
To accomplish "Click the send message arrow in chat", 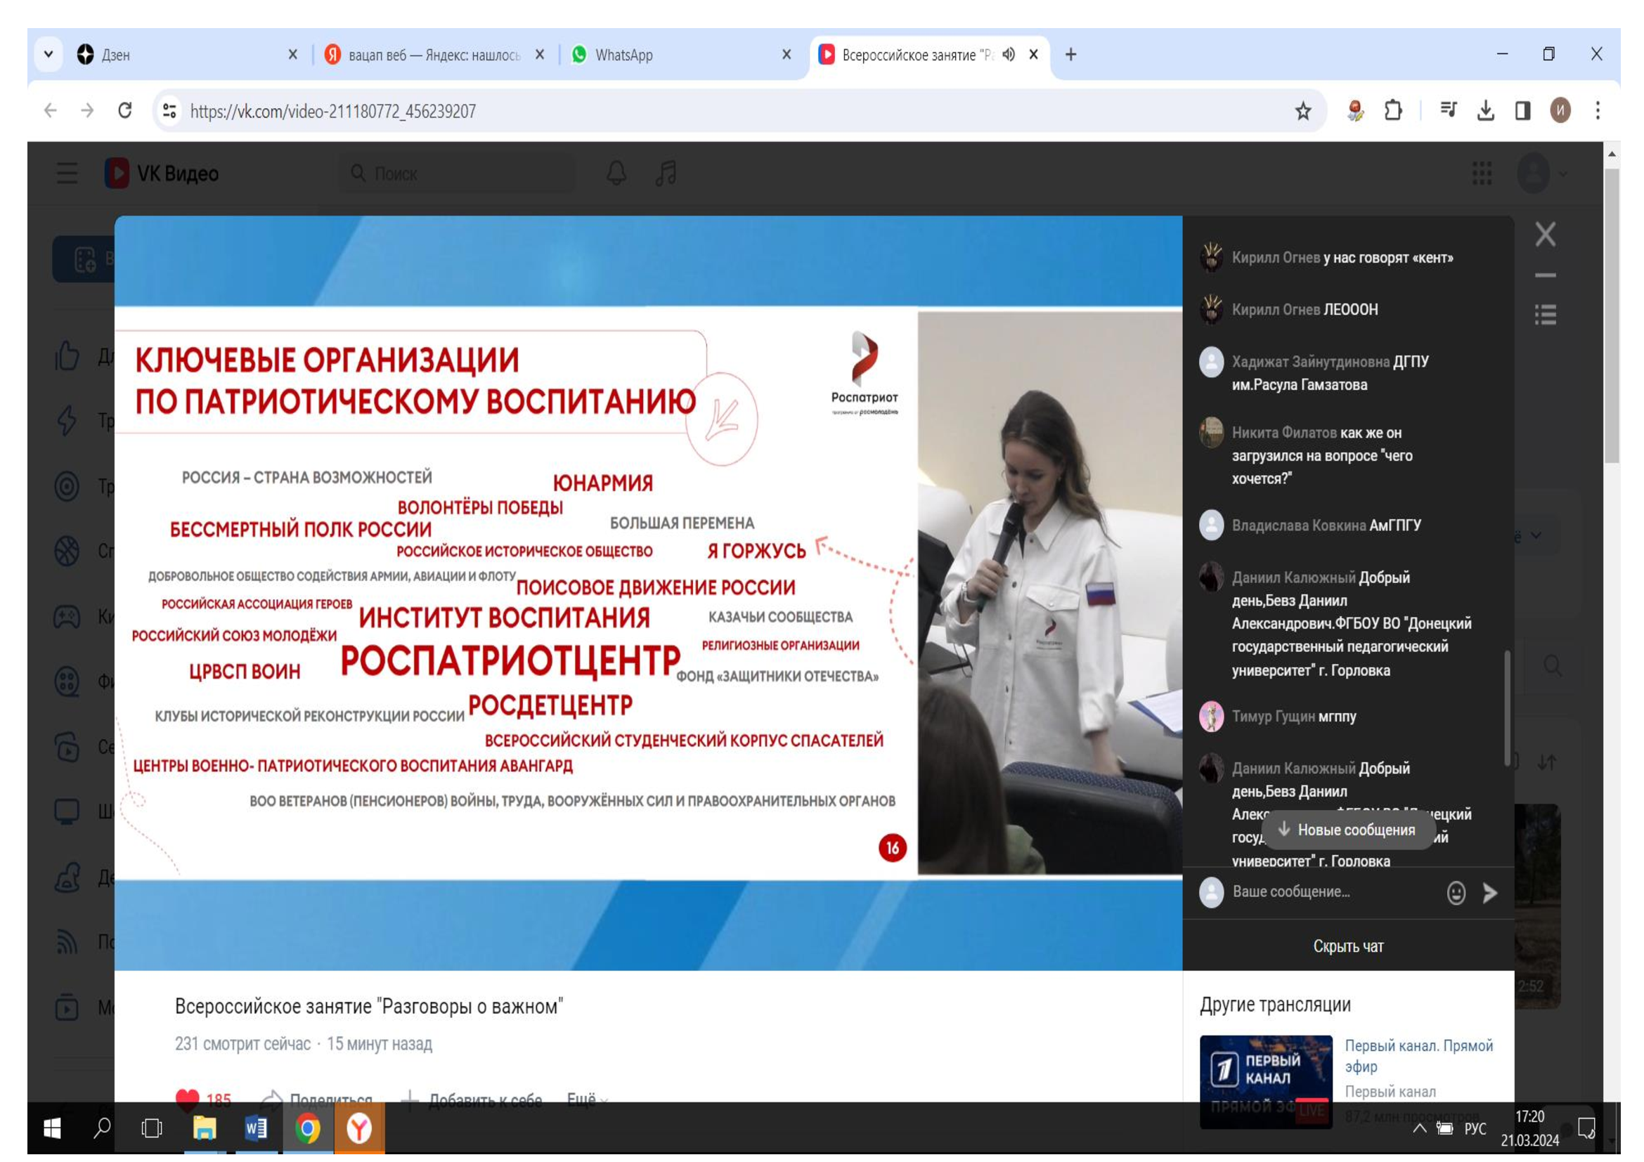I will (x=1490, y=892).
